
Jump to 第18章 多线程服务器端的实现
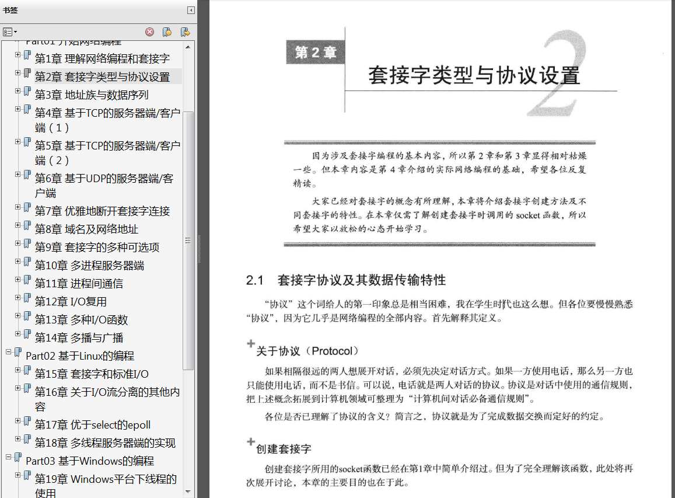tap(105, 443)
